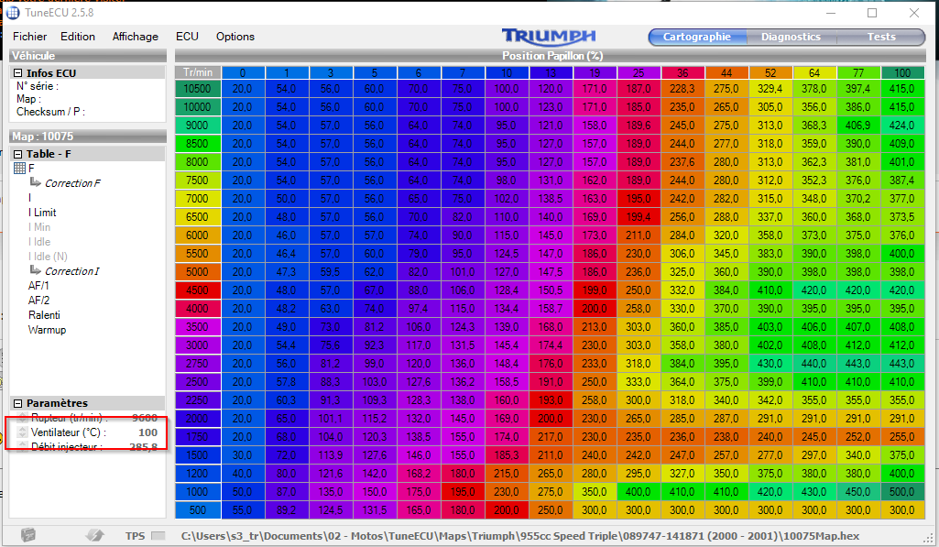The height and width of the screenshot is (547, 939).
Task: Select Correction I in the tree
Action: (72, 271)
